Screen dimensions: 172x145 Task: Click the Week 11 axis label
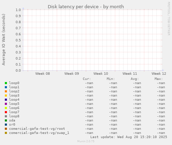click(x=130, y=74)
